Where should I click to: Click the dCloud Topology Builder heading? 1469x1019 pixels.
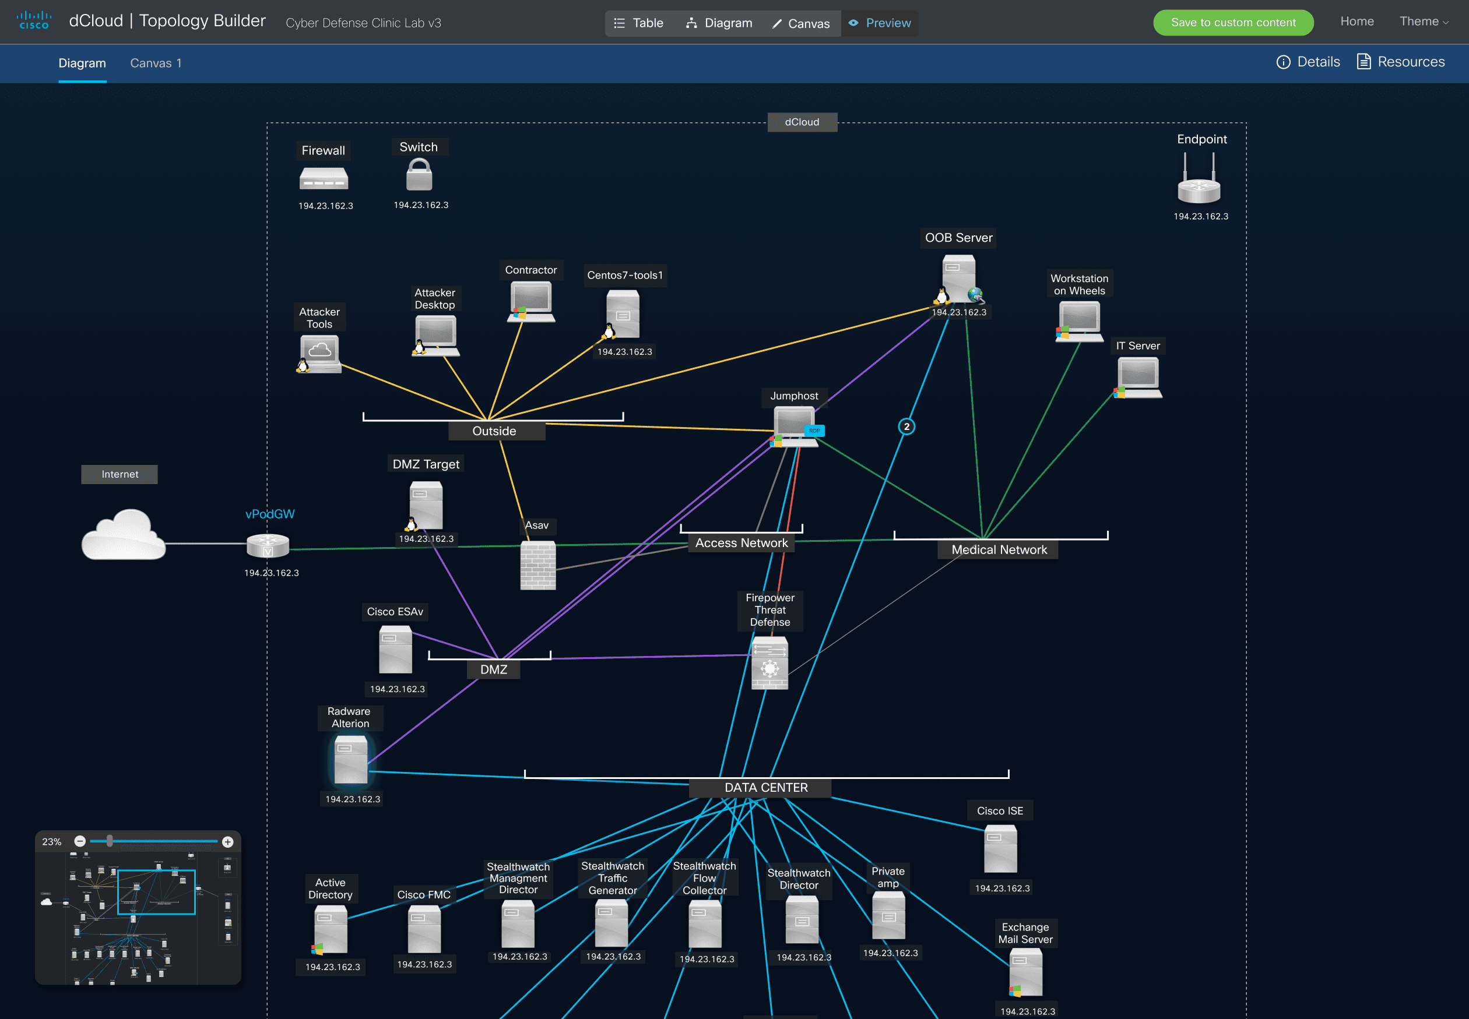[167, 21]
